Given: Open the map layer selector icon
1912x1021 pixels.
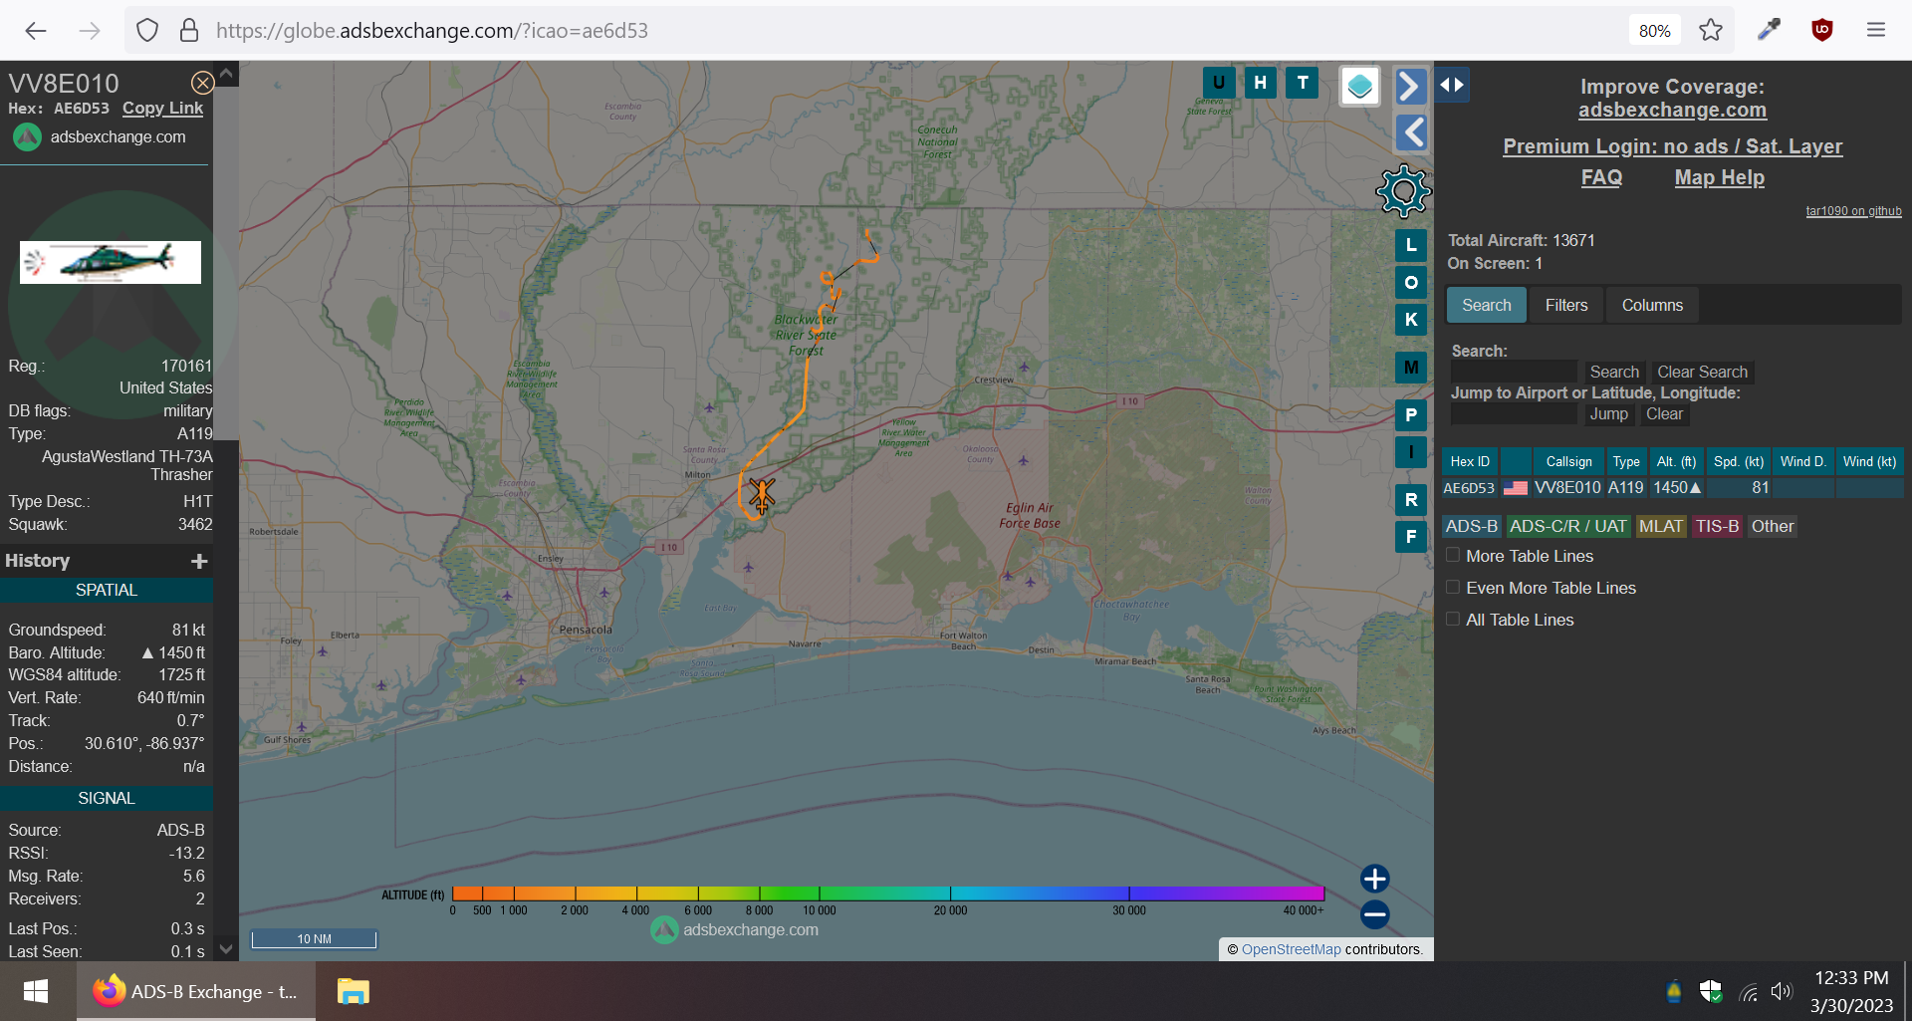Looking at the screenshot, I should [x=1359, y=87].
